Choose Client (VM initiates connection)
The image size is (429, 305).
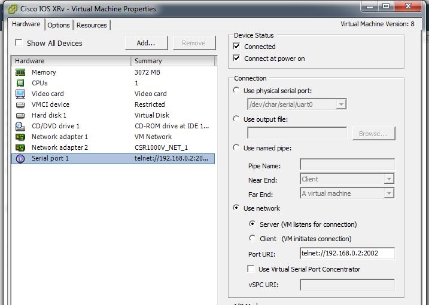tap(252, 238)
